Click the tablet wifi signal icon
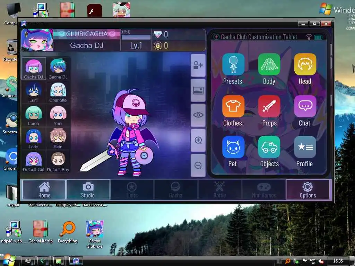355x266 pixels. coord(309,37)
